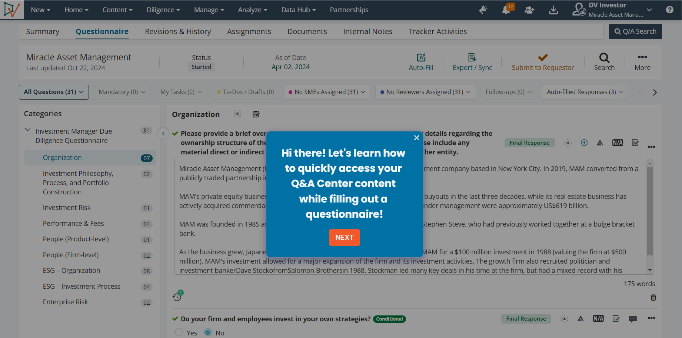Image resolution: width=682 pixels, height=338 pixels.
Task: Click NEXT in the tip popup
Action: pos(344,237)
